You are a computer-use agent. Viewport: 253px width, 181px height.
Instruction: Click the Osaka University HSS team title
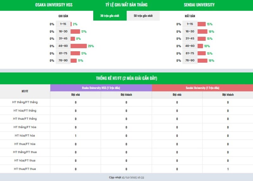pos(54,5)
